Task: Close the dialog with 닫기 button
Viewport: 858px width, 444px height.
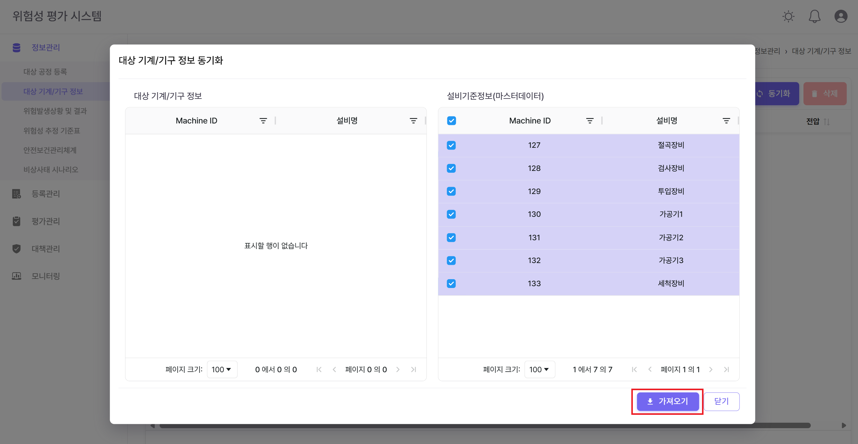Action: (721, 401)
